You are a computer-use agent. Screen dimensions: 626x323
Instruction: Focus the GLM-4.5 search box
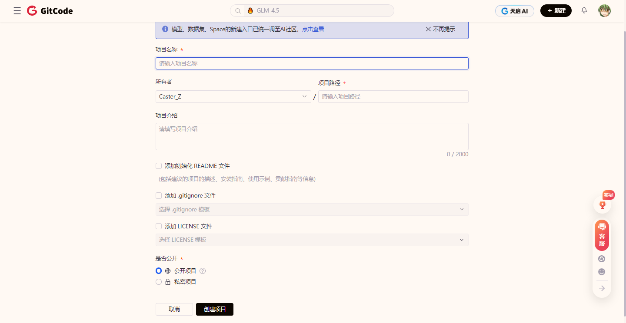(312, 10)
